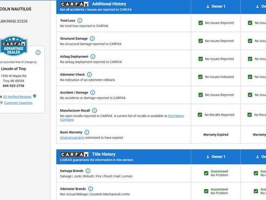Open the Odometer Brands info icon

[x=90, y=189]
